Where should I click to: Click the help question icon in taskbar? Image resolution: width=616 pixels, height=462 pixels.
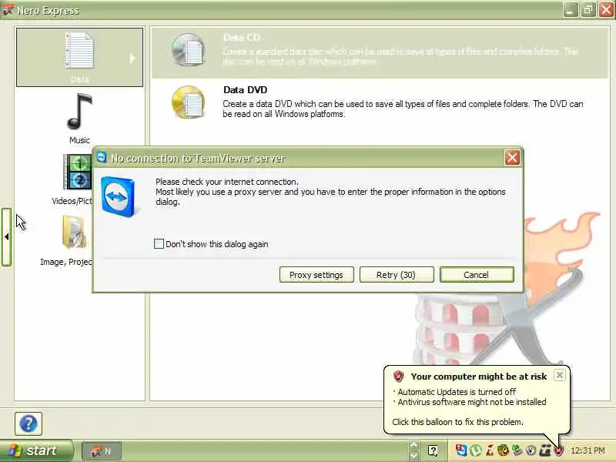tap(433, 450)
